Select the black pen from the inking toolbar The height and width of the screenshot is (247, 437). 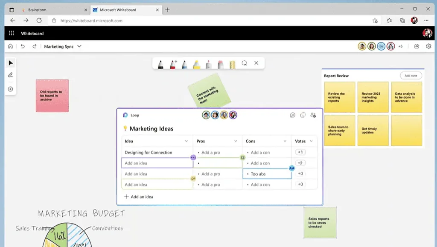coord(161,63)
